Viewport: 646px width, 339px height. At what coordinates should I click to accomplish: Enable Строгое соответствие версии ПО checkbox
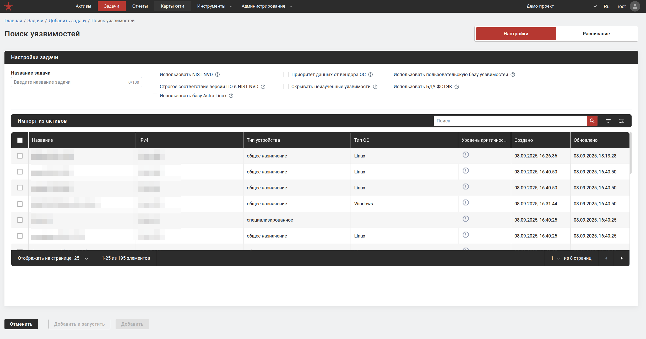click(x=155, y=87)
